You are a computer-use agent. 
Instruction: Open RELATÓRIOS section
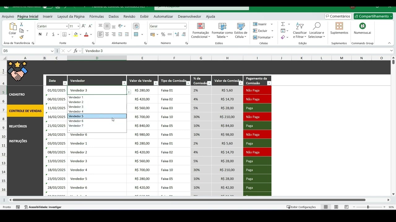[18, 126]
